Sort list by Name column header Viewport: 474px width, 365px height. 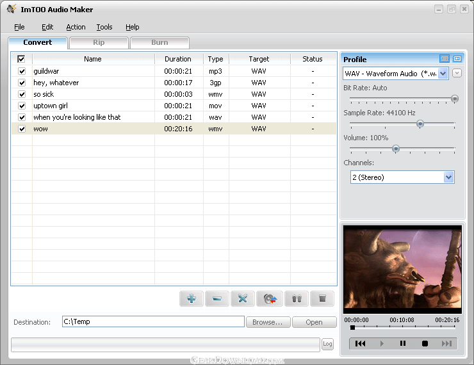(x=93, y=59)
